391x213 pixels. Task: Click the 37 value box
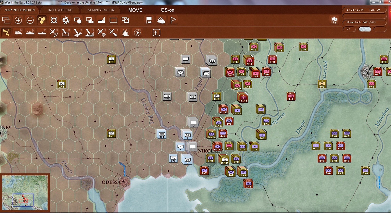(349, 29)
